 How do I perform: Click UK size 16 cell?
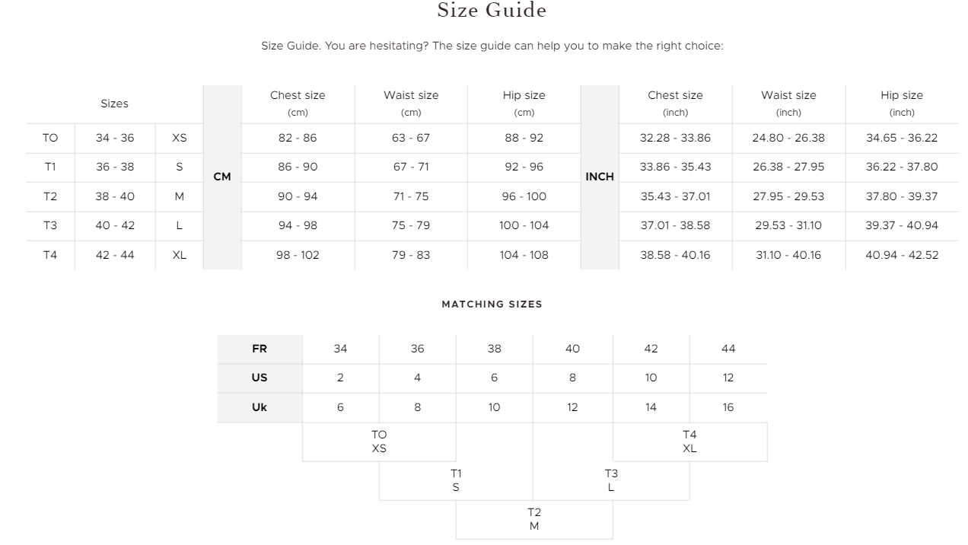coord(728,407)
